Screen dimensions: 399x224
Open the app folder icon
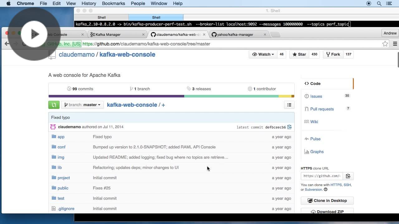(x=54, y=137)
